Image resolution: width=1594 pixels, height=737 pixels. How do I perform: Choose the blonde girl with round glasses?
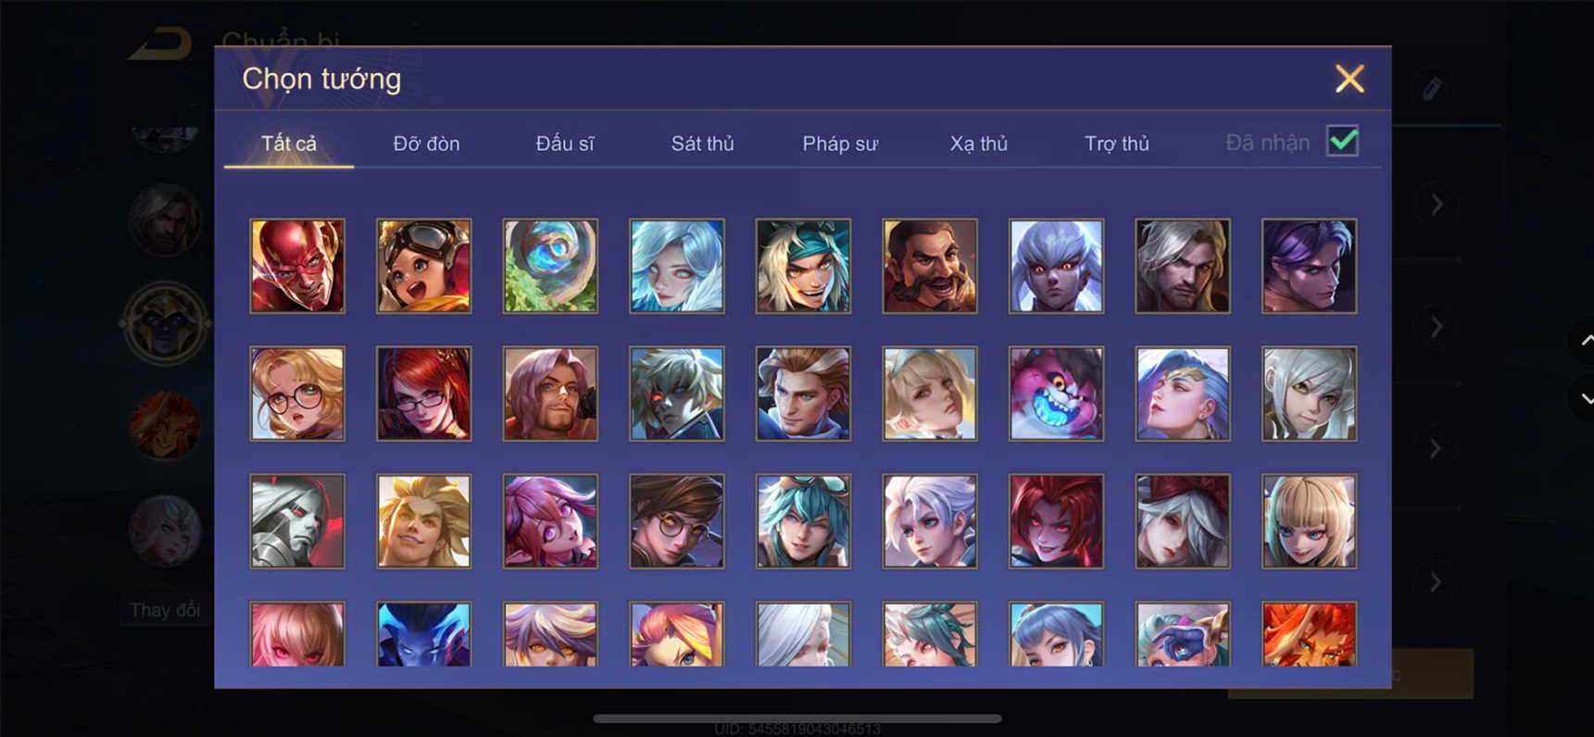pyautogui.click(x=297, y=393)
